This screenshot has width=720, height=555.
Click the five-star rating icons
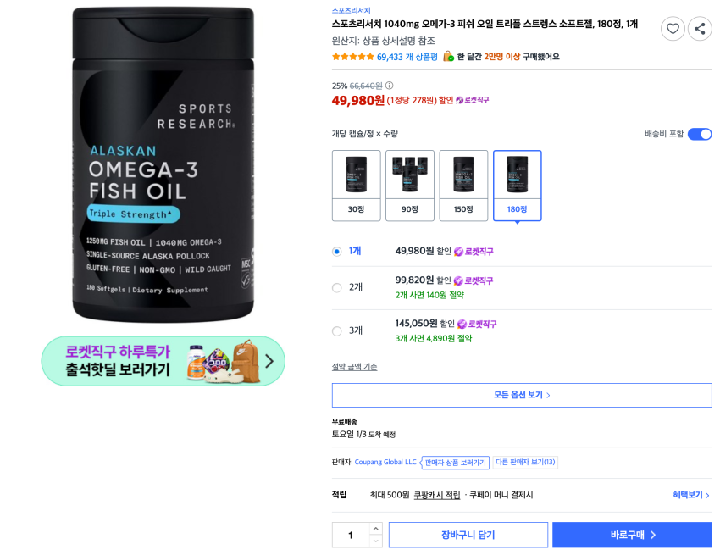352,57
